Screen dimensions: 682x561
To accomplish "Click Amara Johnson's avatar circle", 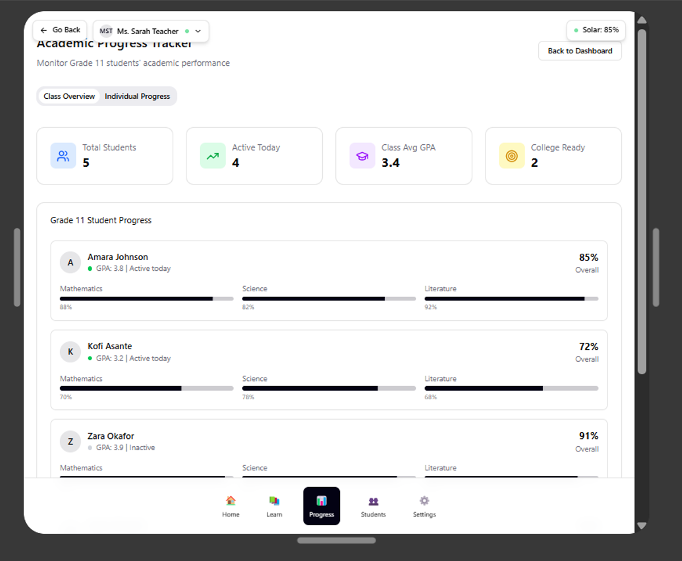I will [70, 262].
